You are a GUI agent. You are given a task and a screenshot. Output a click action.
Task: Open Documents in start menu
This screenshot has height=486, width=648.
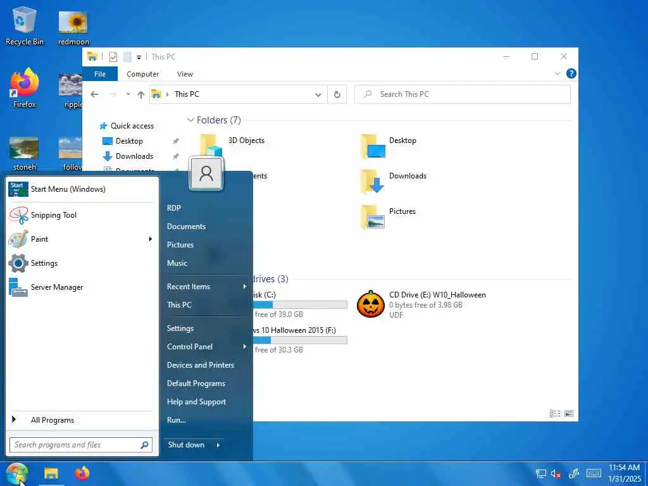[186, 227]
